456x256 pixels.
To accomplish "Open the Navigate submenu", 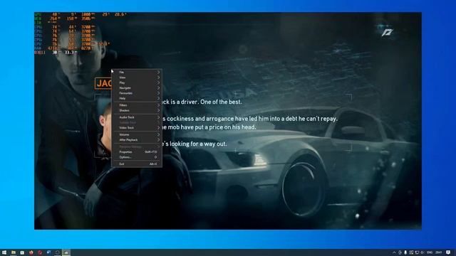I will coord(137,87).
